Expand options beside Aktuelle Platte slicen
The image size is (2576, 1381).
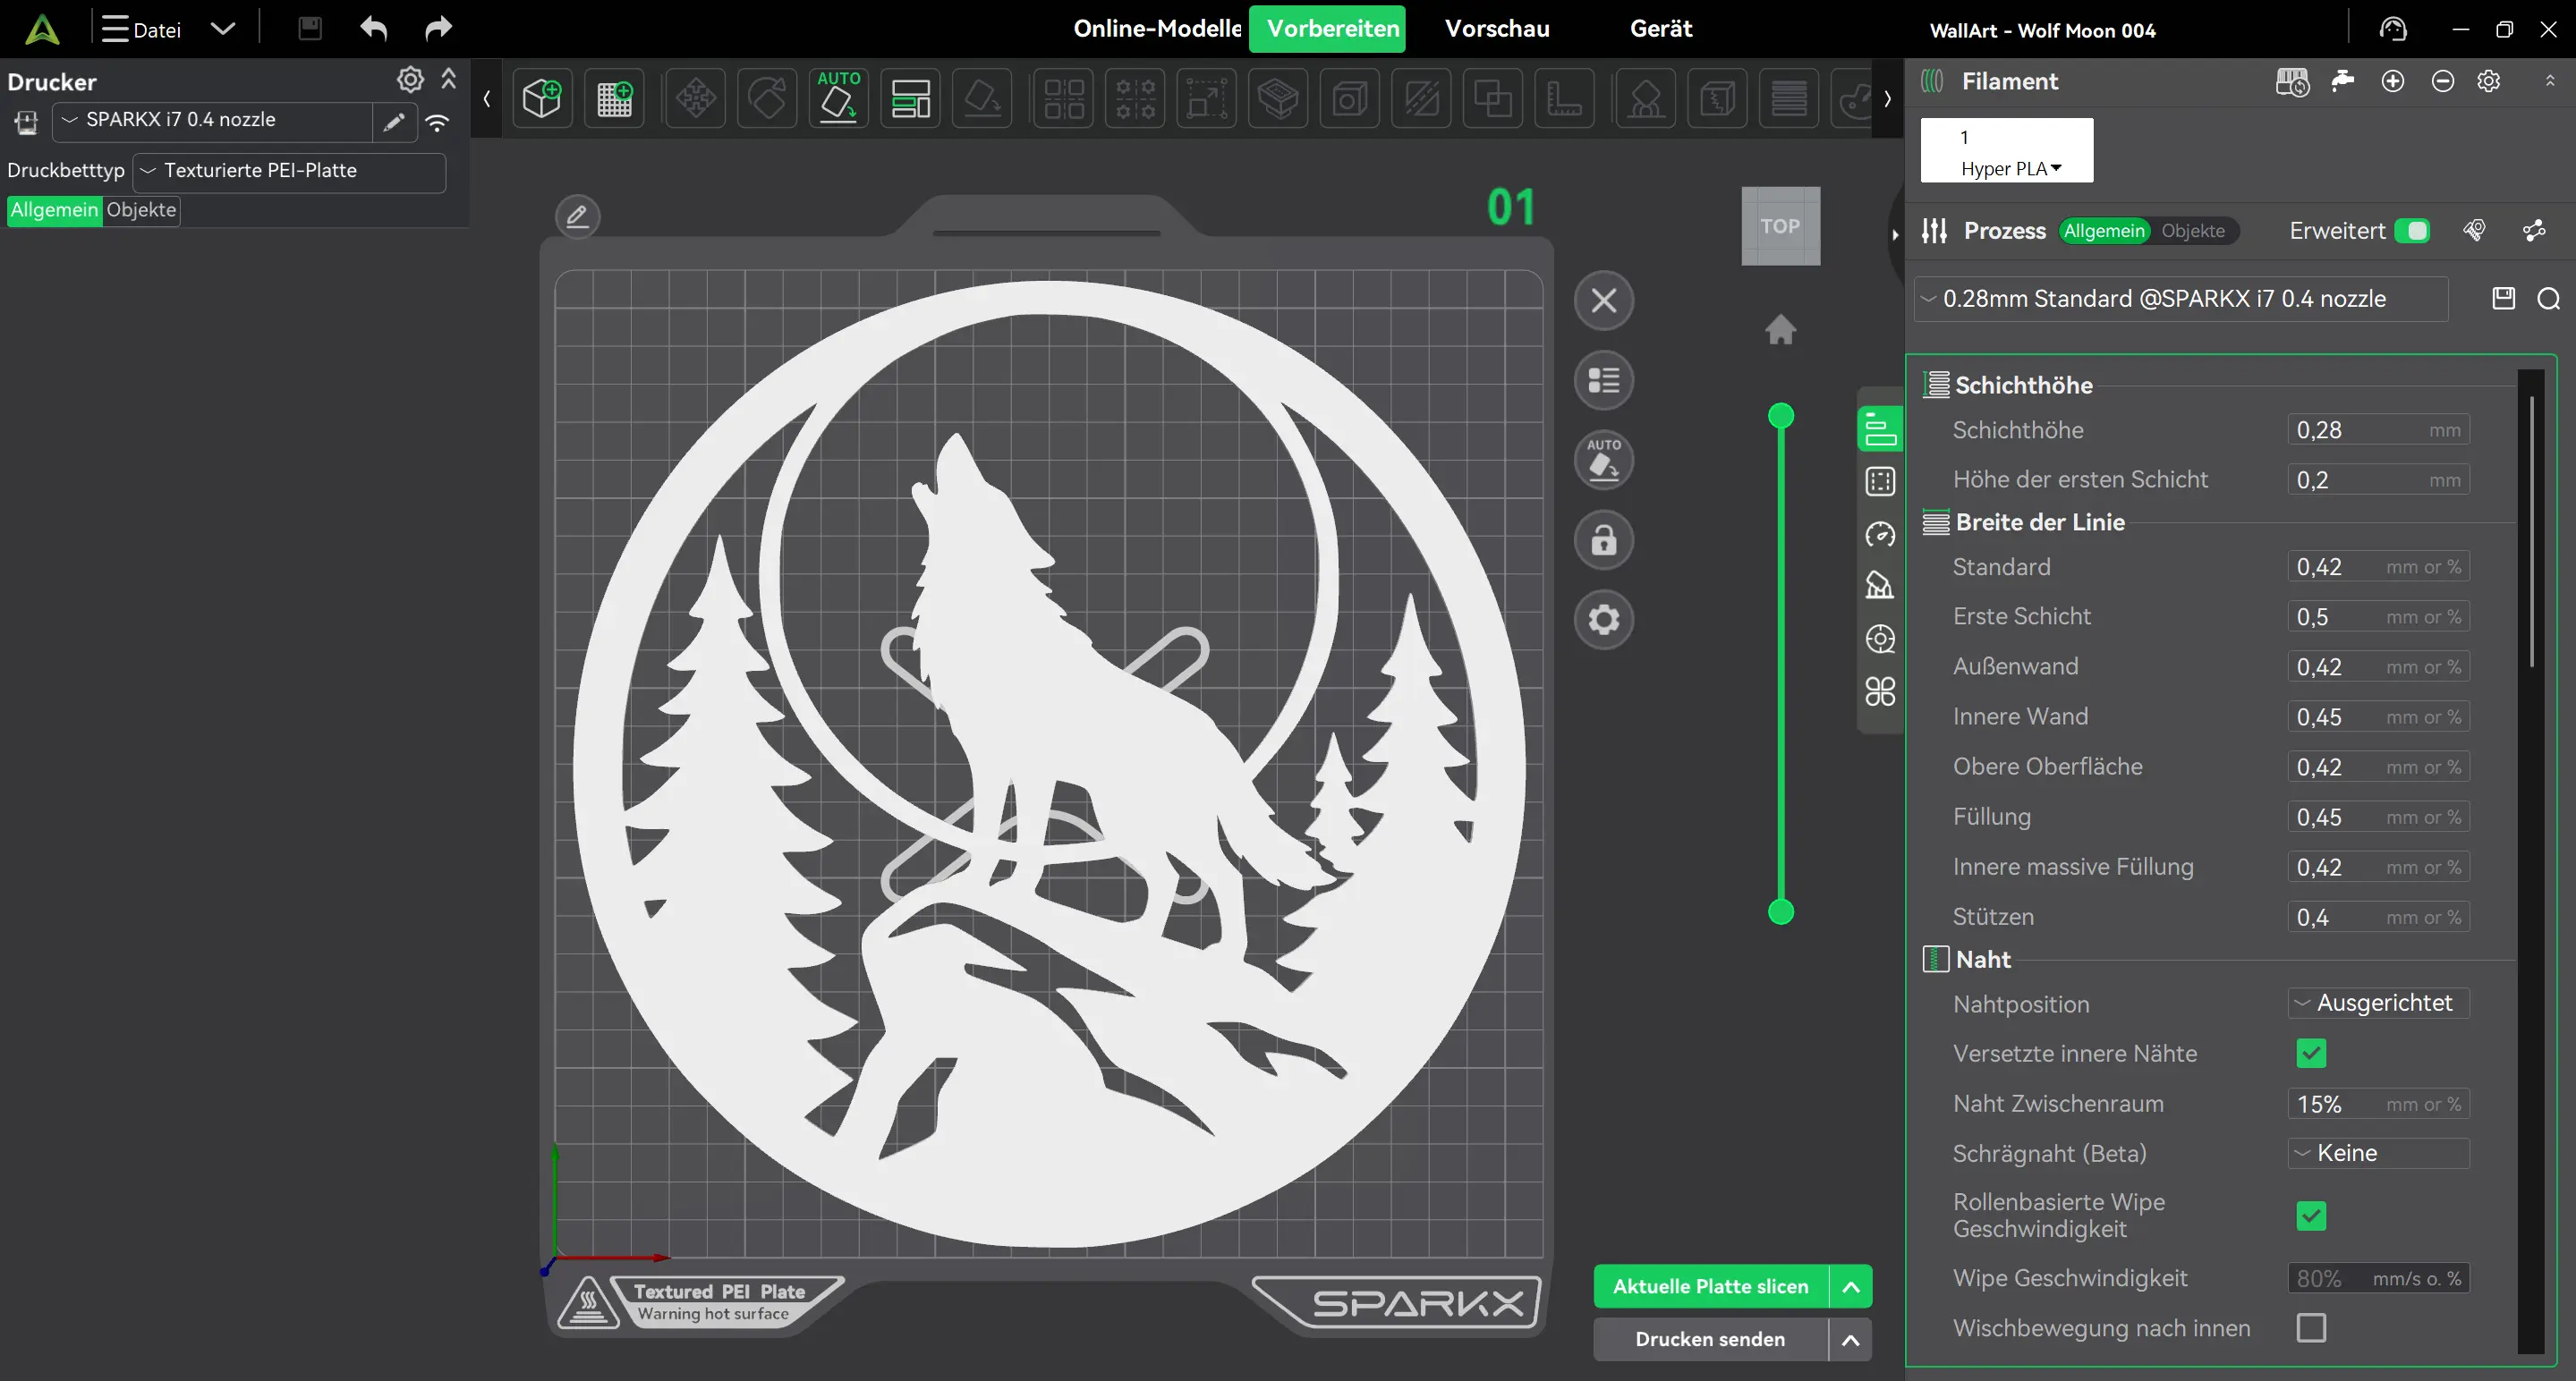point(1851,1286)
